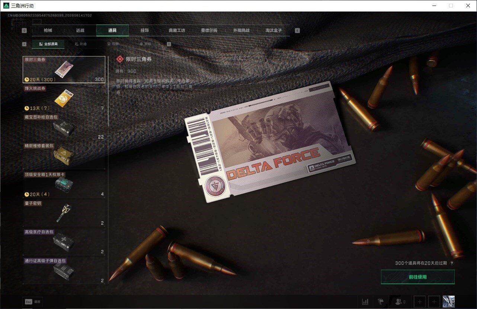Click the Q previous-tab key hint
This screenshot has width=477, height=309.
pyautogui.click(x=25, y=31)
